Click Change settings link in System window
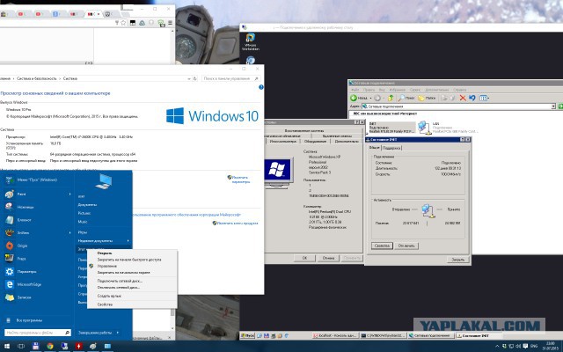The image size is (563, 352). coord(240,180)
